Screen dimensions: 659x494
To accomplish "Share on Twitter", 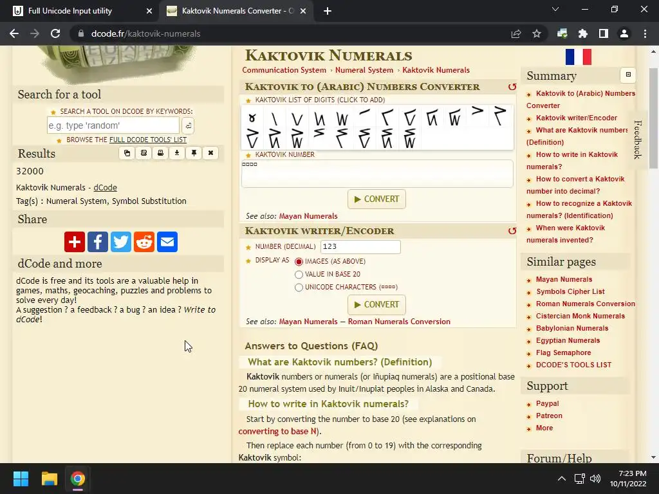I will 121,242.
